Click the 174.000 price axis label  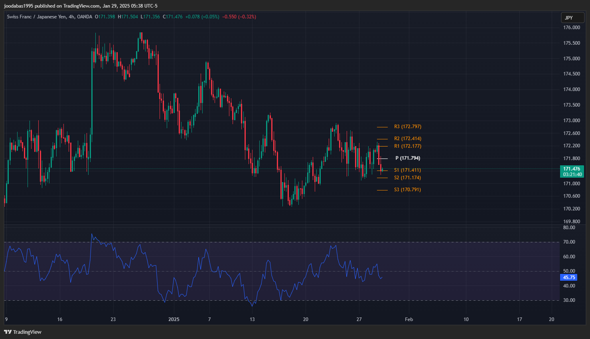click(572, 89)
